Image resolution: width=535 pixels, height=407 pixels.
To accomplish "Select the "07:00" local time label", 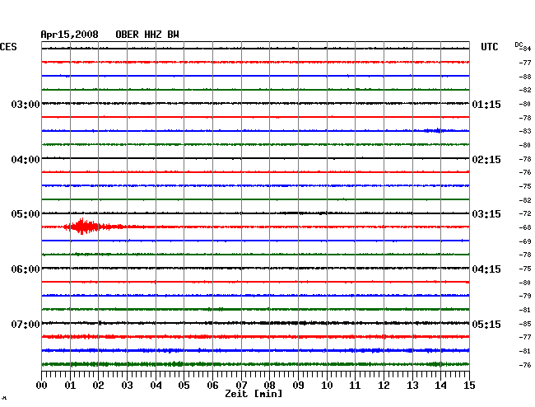I will coord(26,324).
